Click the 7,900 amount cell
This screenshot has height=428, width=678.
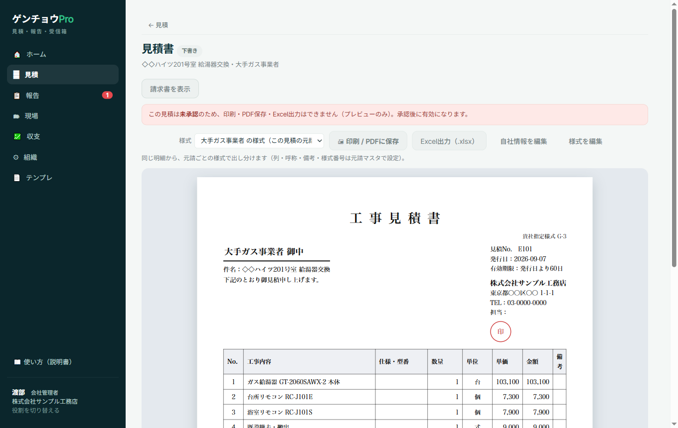pyautogui.click(x=537, y=412)
